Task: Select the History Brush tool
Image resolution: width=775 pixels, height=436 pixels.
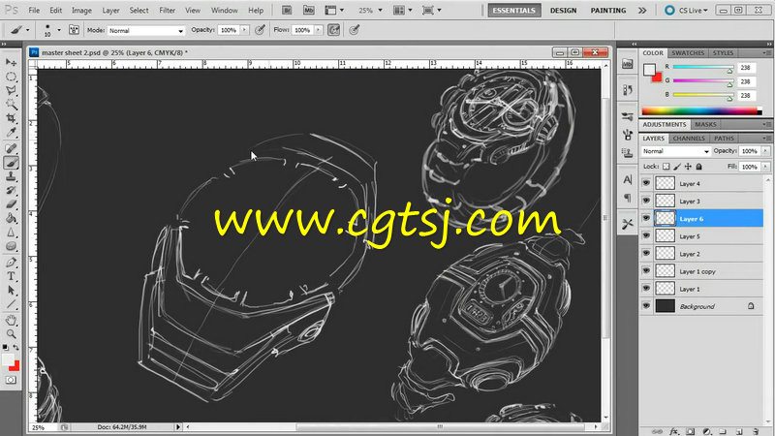Action: coord(11,190)
